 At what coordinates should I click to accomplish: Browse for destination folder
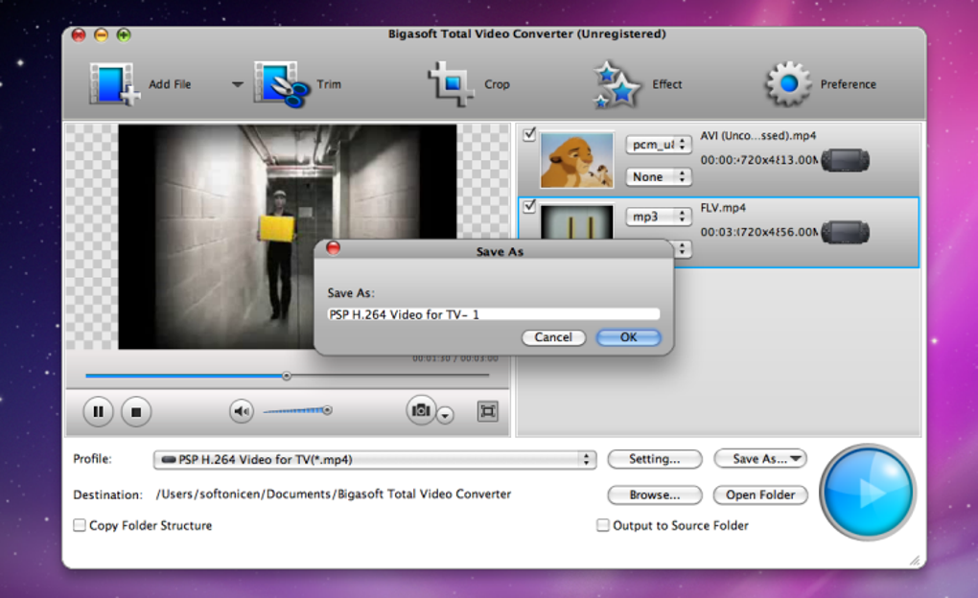[654, 495]
